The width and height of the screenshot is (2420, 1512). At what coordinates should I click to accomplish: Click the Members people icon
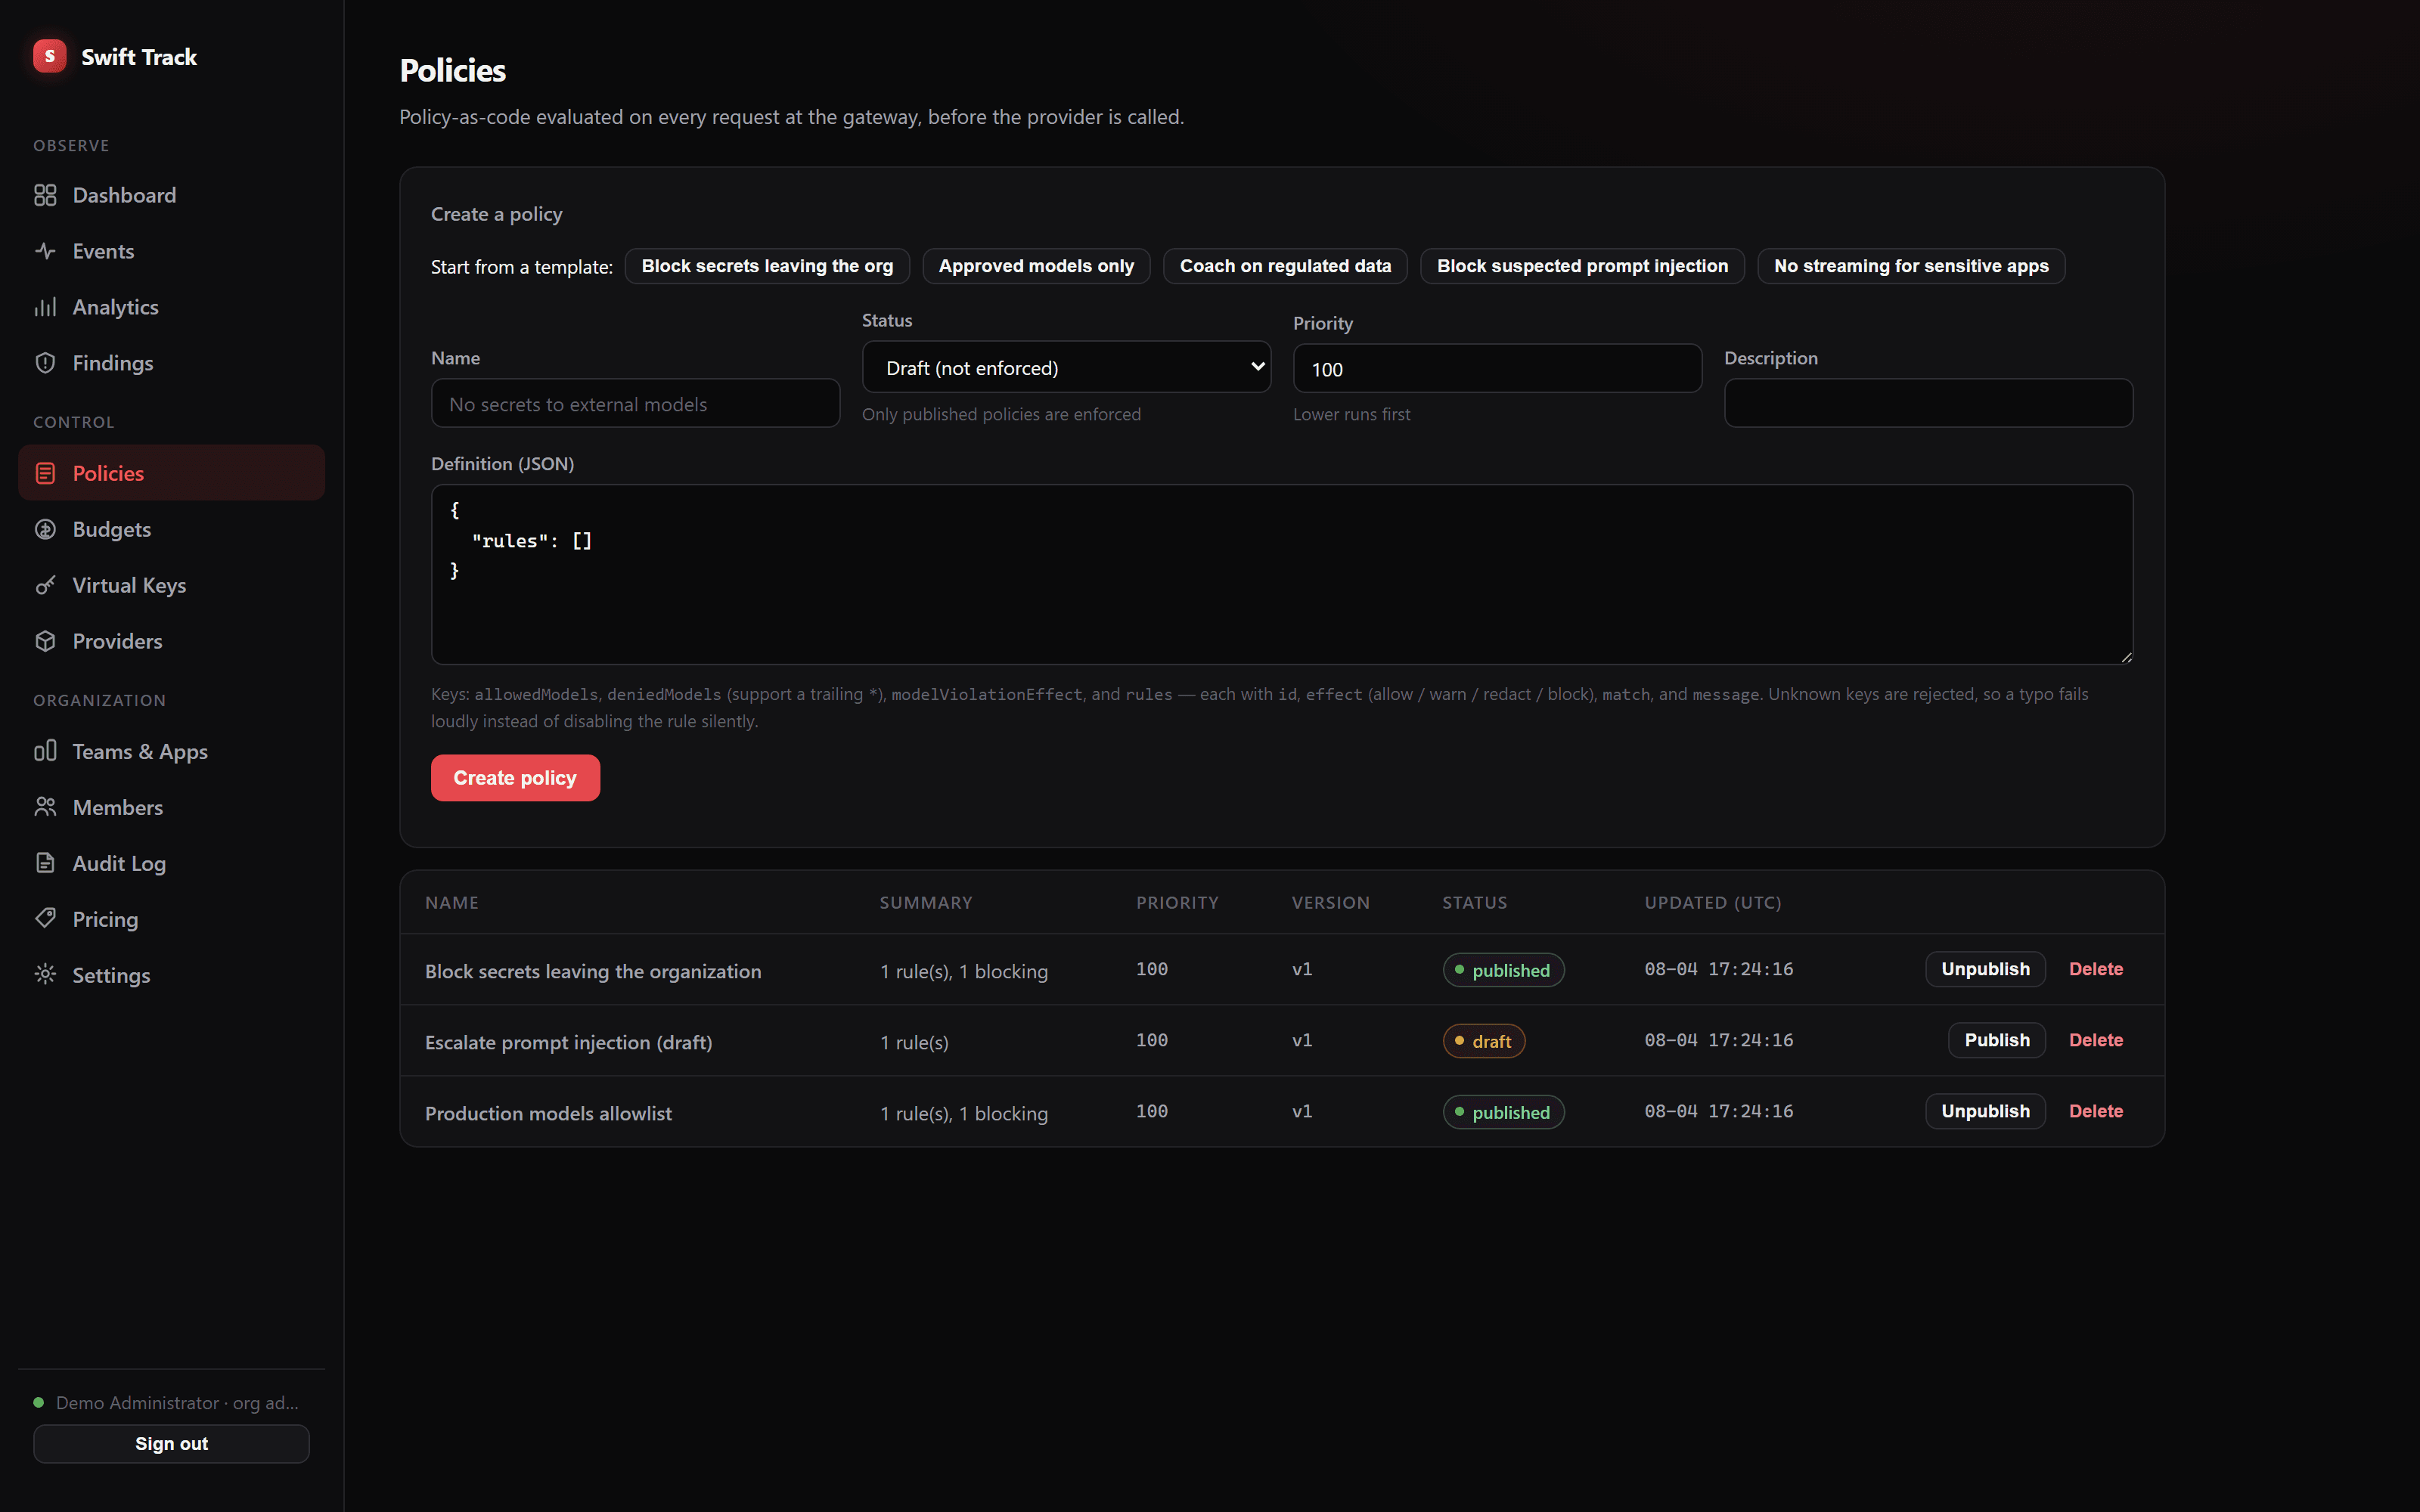(45, 807)
